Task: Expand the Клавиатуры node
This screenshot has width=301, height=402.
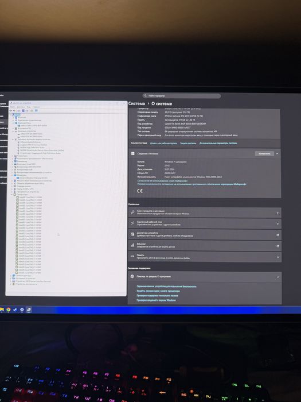Action: (12, 156)
